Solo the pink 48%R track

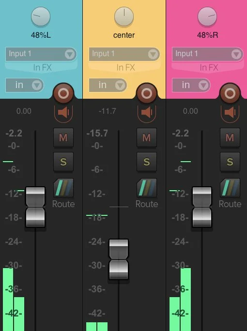click(230, 162)
